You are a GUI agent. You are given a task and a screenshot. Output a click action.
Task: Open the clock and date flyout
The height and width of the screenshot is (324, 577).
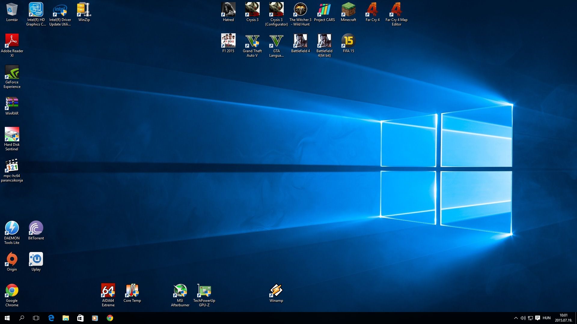point(563,318)
